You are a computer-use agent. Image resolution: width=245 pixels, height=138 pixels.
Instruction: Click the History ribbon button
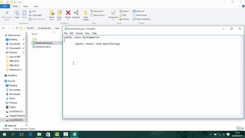point(124,19)
